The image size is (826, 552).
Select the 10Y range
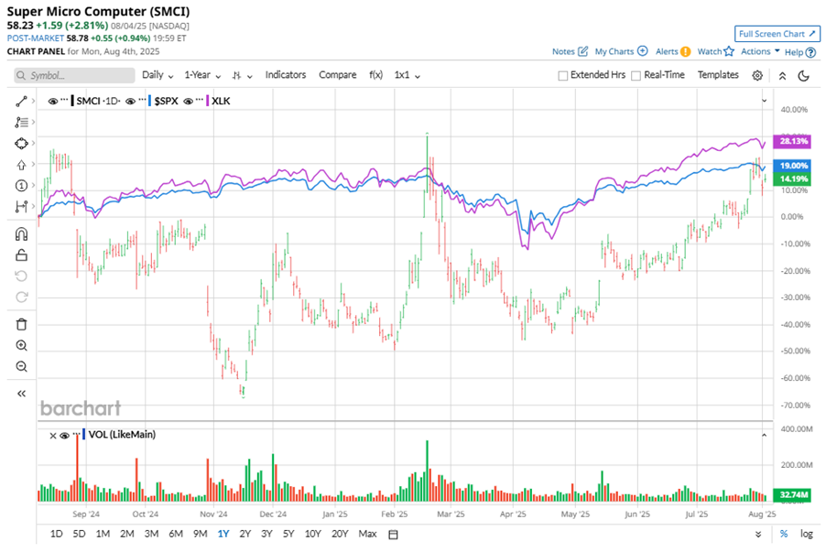coord(313,534)
